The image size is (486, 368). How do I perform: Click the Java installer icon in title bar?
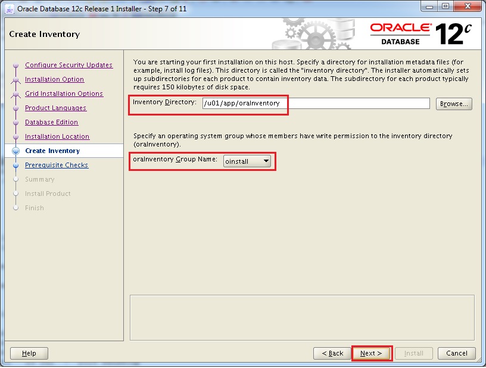(10, 8)
